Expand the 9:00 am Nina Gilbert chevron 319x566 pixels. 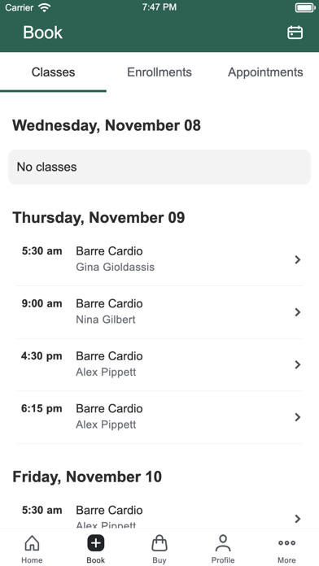tap(298, 312)
